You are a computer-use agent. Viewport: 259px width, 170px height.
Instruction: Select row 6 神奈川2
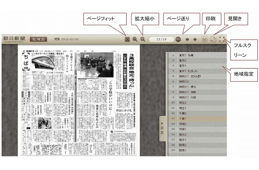click(197, 82)
